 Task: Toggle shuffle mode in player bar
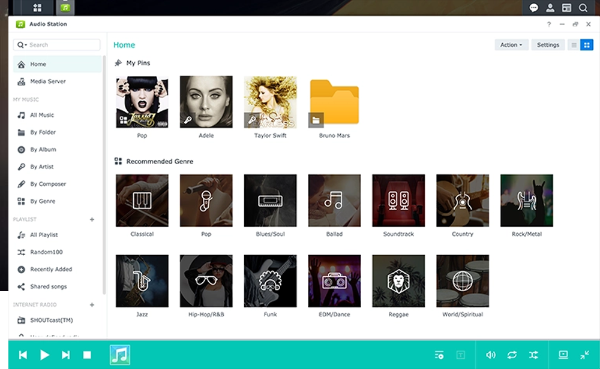pyautogui.click(x=533, y=355)
